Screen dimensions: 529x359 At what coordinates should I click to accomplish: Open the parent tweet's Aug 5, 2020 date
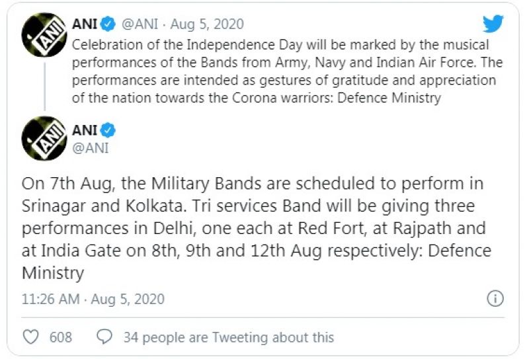tap(207, 24)
